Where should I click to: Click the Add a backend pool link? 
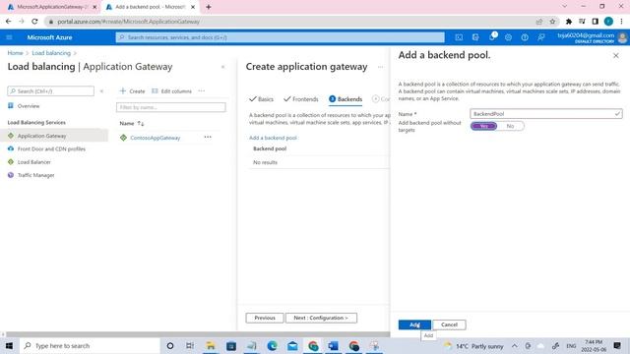(273, 138)
